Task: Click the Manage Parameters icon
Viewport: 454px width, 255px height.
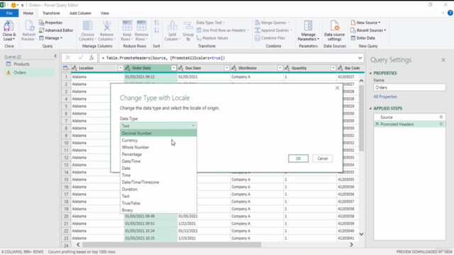Action: coord(309,26)
